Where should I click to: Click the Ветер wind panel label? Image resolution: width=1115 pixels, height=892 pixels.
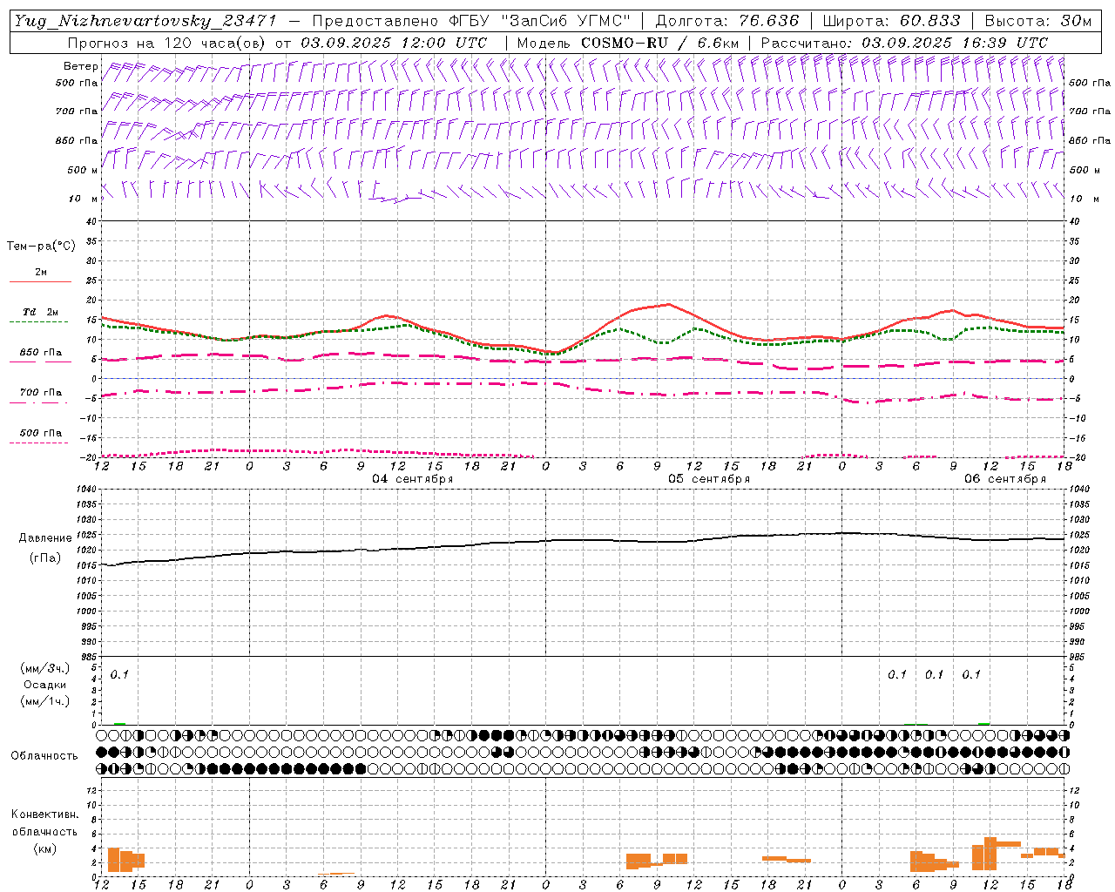pyautogui.click(x=80, y=66)
